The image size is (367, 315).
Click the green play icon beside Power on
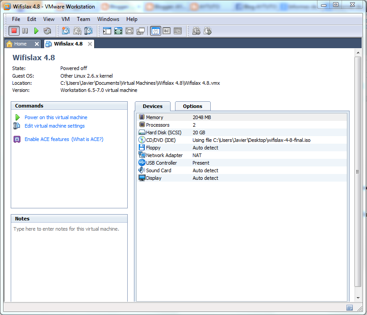pos(17,117)
